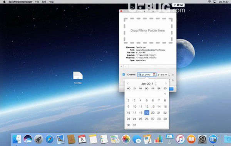
Task: Click the Jan 2017 month-year stepper
Action: (x=156, y=83)
